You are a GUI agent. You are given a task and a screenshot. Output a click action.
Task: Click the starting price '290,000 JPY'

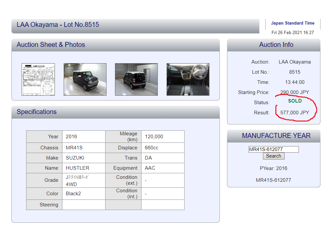click(x=295, y=92)
